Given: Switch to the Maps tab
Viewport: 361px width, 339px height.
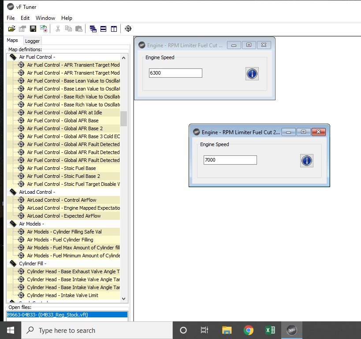Looking at the screenshot, I should 12,40.
